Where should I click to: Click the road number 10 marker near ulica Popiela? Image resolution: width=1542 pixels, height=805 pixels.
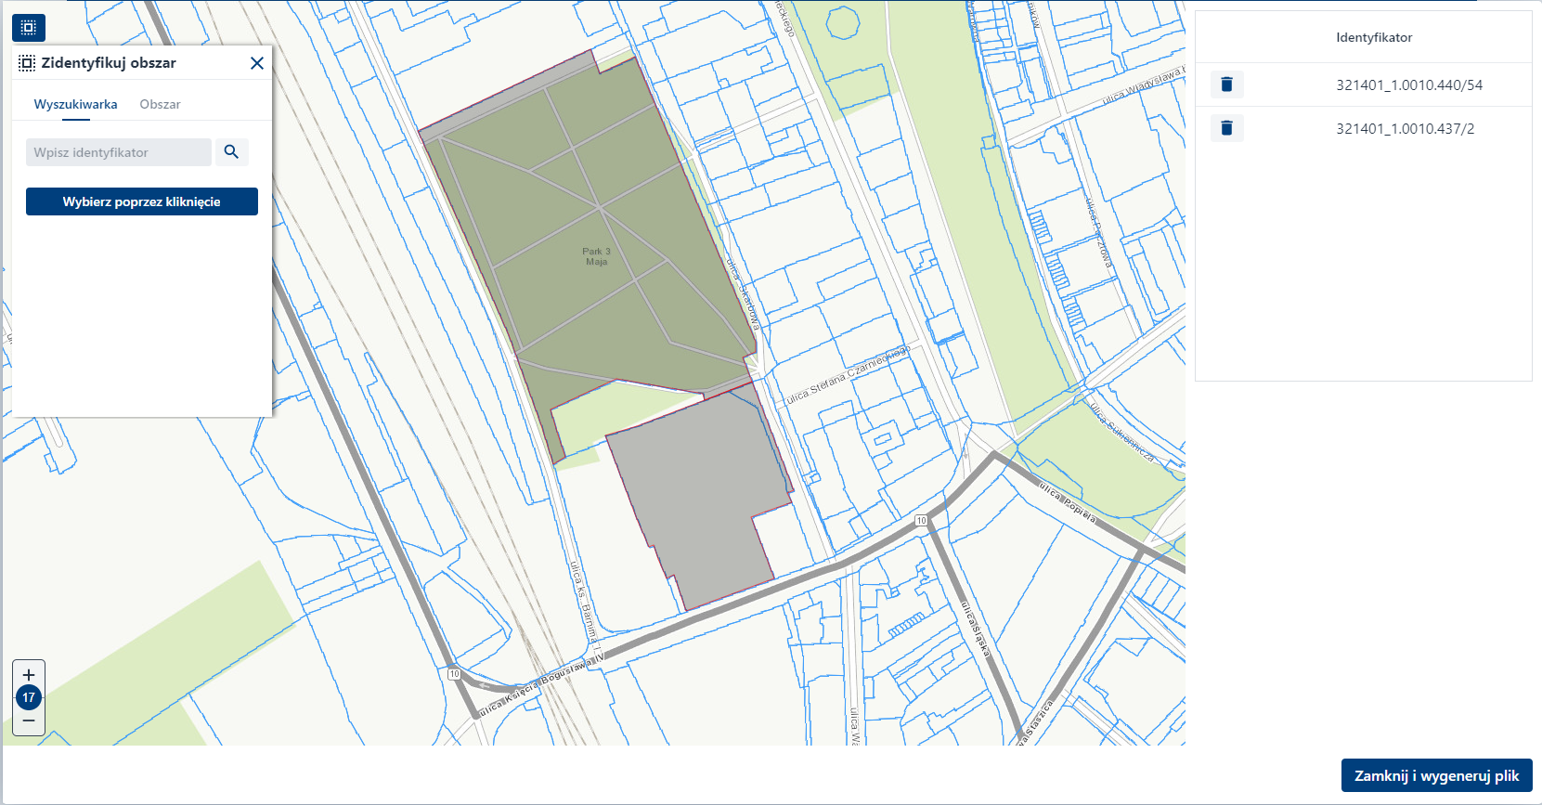coord(921,521)
